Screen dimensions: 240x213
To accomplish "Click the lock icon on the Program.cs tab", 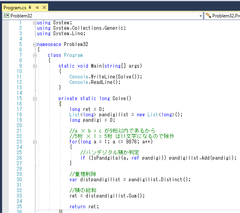I will coord(30,7).
